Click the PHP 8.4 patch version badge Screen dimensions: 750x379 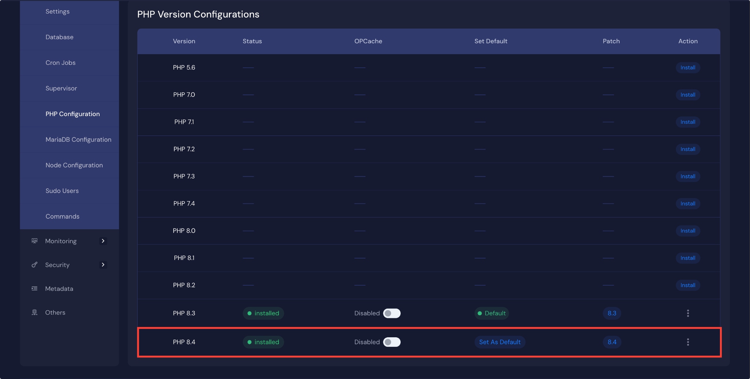pyautogui.click(x=612, y=342)
